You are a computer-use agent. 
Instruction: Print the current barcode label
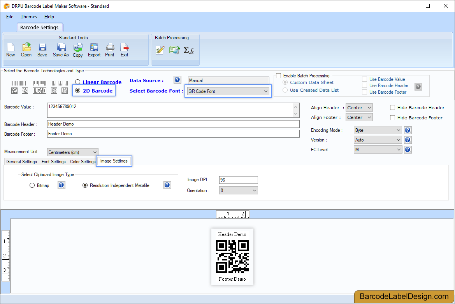109,50
